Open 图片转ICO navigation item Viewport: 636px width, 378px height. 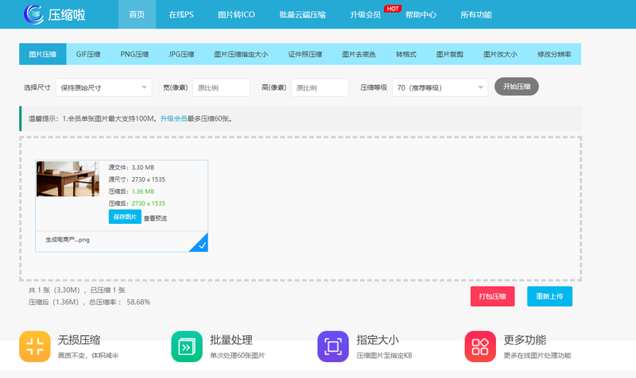pyautogui.click(x=236, y=14)
